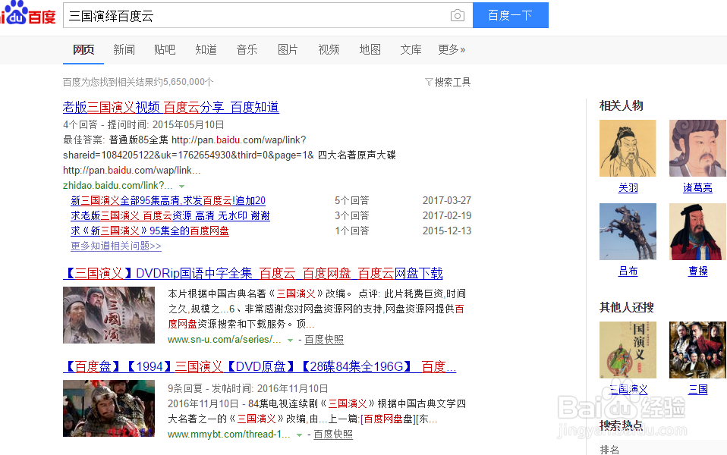Viewport: 727px width, 455px height.
Task: Open the 吕布 name link
Action: (x=628, y=271)
